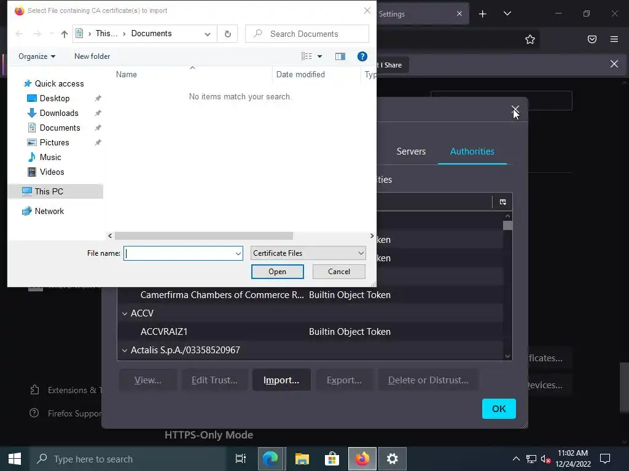629x471 pixels.
Task: Open the File name history dropdown
Action: [238, 253]
